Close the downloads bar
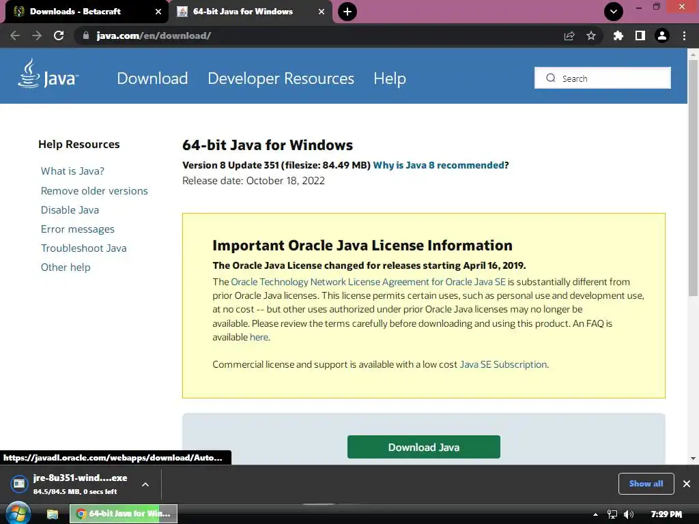The width and height of the screenshot is (699, 524). point(687,484)
